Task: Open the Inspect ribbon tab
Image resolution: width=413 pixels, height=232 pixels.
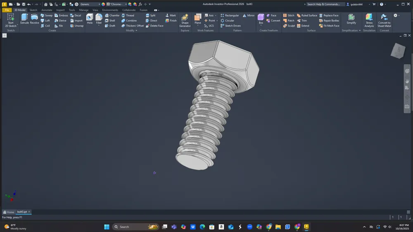Action: [60, 10]
